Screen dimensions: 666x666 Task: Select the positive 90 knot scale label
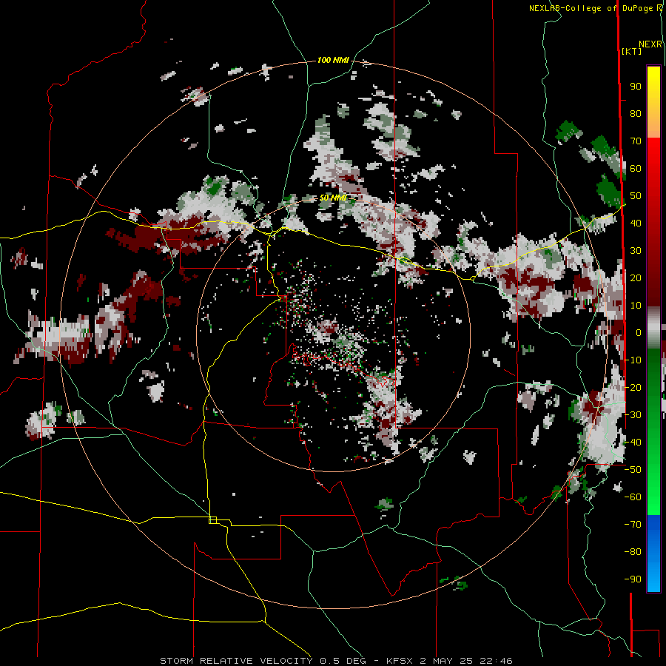tap(636, 87)
